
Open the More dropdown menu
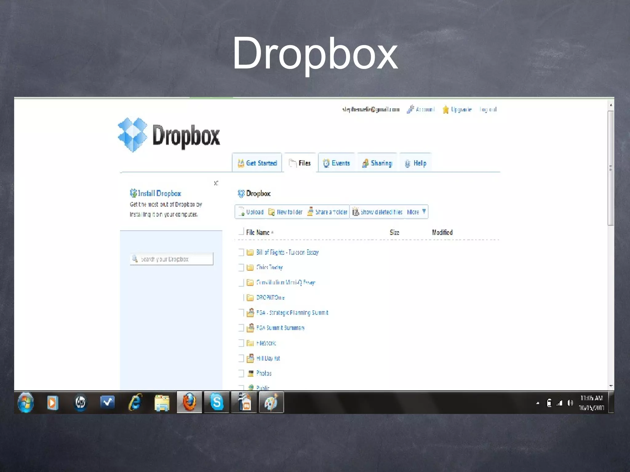pyautogui.click(x=417, y=212)
